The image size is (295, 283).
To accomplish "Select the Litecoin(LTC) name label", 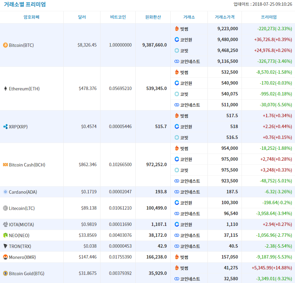I will 22,208.
